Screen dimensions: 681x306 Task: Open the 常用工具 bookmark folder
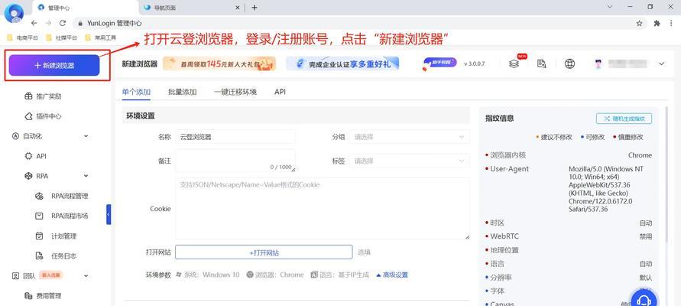(x=101, y=37)
